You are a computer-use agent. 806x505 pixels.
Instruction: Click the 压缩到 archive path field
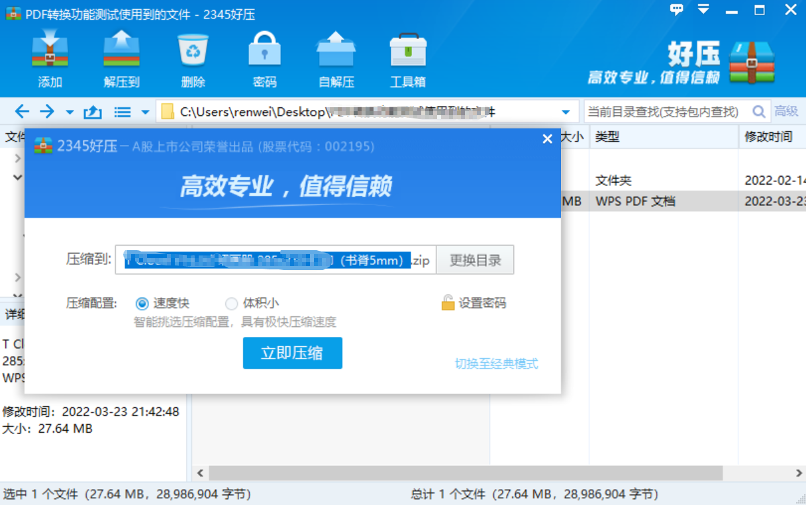[x=275, y=260]
